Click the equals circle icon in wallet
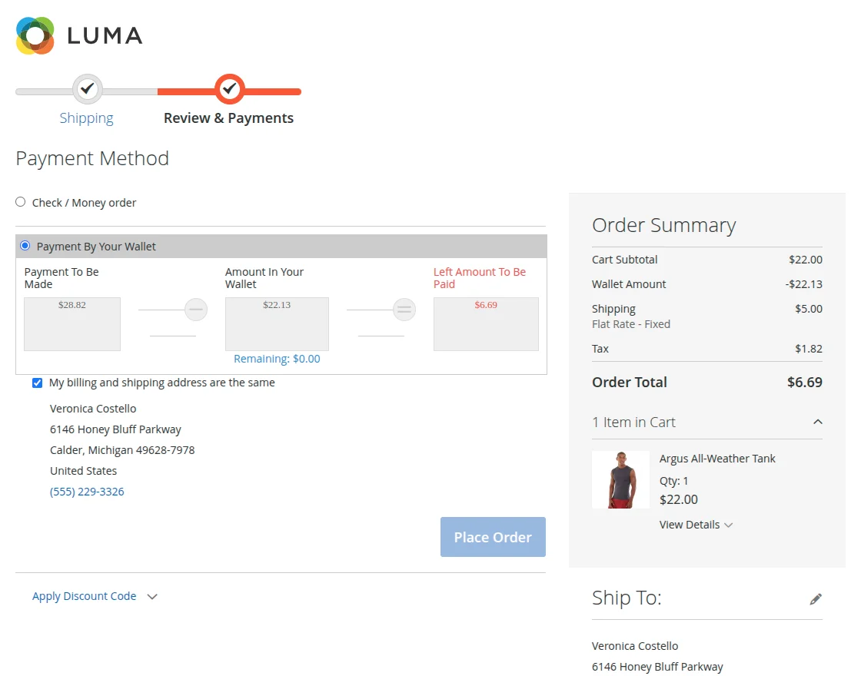 (x=404, y=310)
